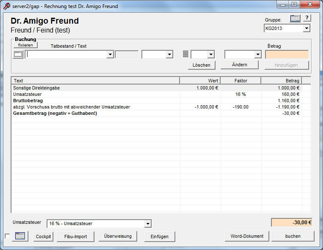Expand the Gruppe KG2013 dropdown
The height and width of the screenshot is (250, 323).
tap(306, 28)
